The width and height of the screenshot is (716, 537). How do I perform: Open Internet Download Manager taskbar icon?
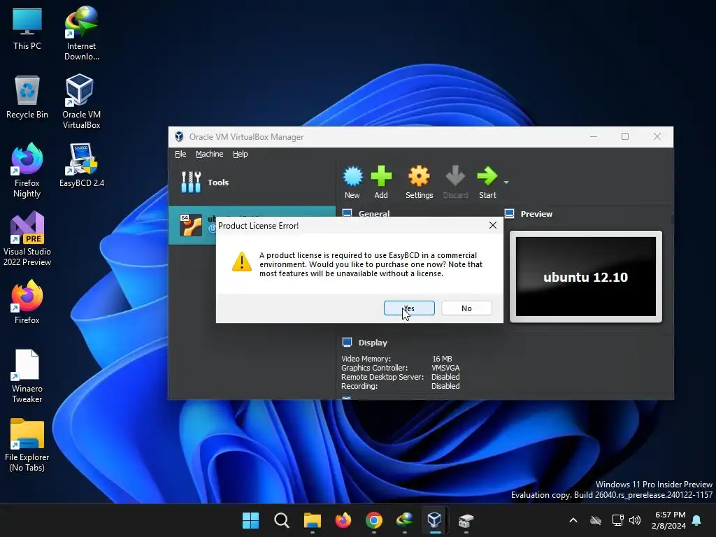click(405, 520)
